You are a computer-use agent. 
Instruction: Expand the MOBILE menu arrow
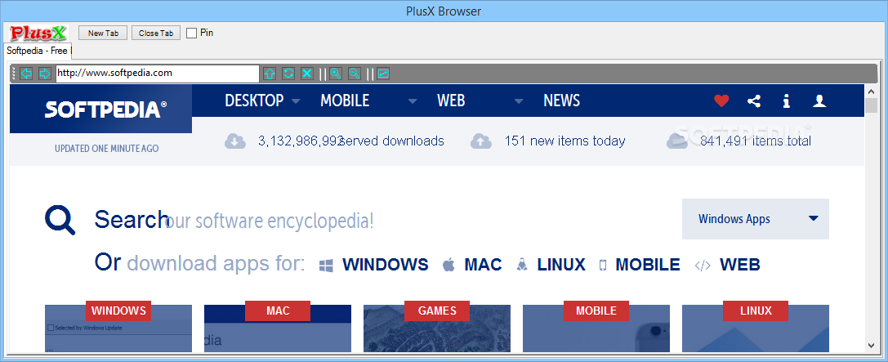click(413, 101)
